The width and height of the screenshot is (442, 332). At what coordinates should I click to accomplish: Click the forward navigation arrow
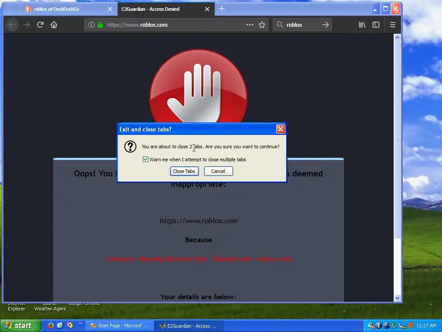(x=26, y=25)
